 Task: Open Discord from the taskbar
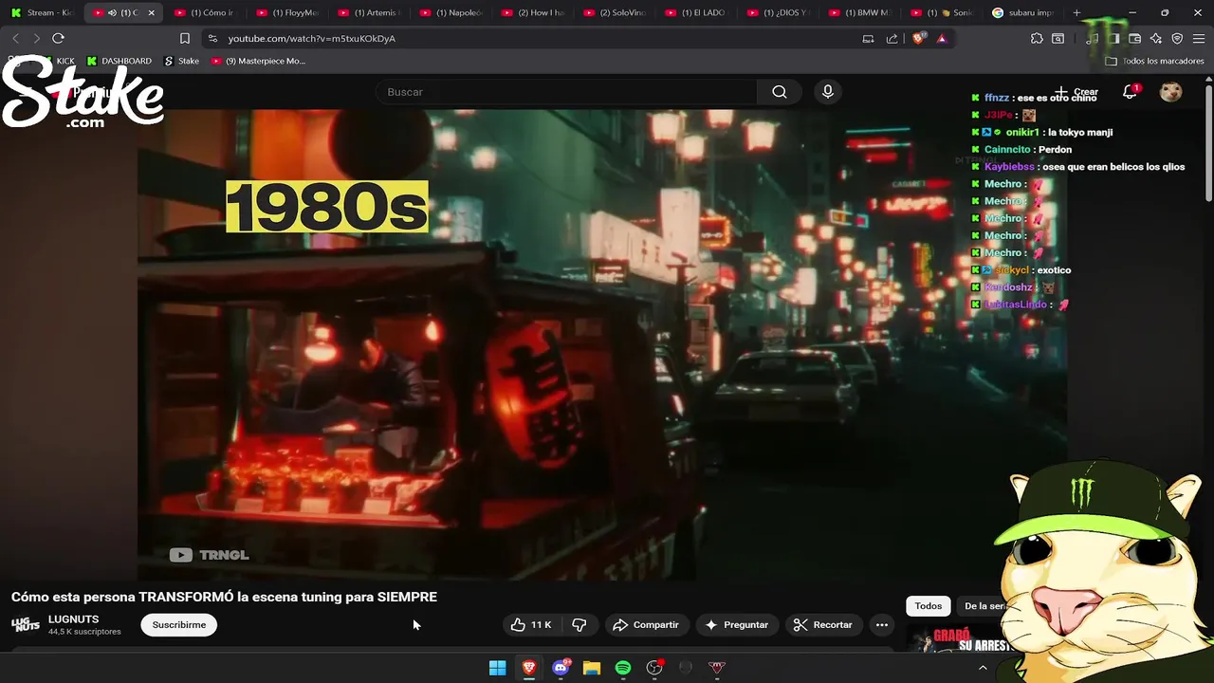pos(561,668)
